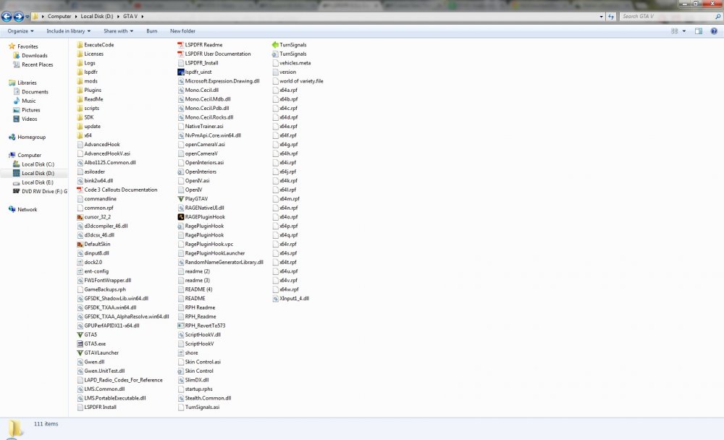
Task: Expand address bar history dropdown arrow
Action: tap(601, 17)
